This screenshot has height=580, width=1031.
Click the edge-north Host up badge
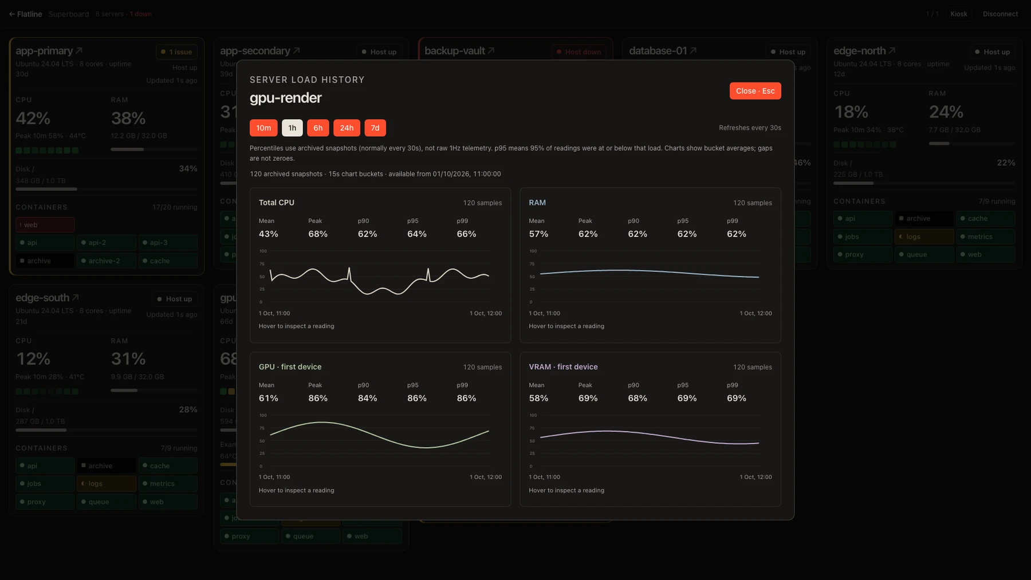pos(992,52)
